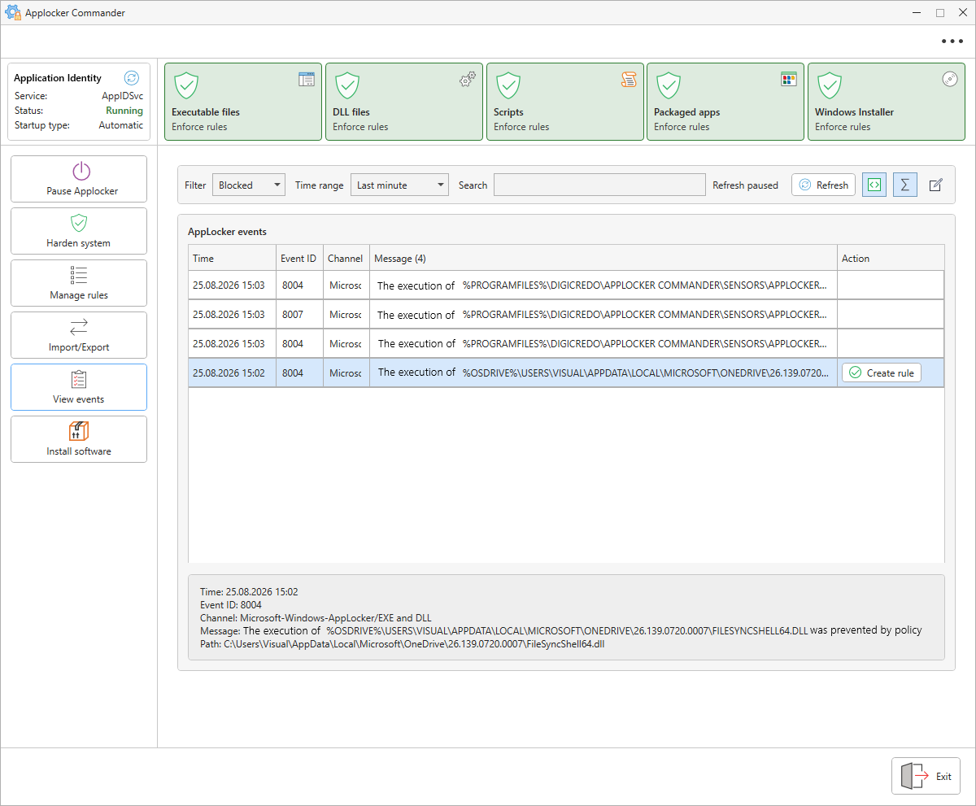The height and width of the screenshot is (806, 976).
Task: Click the DLL files shield icon
Action: (x=347, y=85)
